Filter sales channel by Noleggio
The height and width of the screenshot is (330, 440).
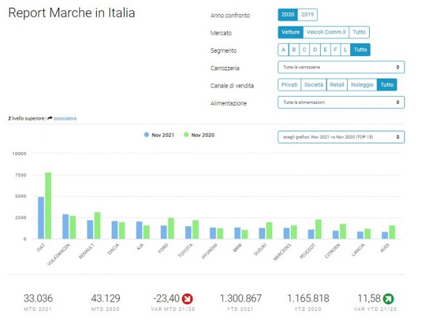pos(363,84)
